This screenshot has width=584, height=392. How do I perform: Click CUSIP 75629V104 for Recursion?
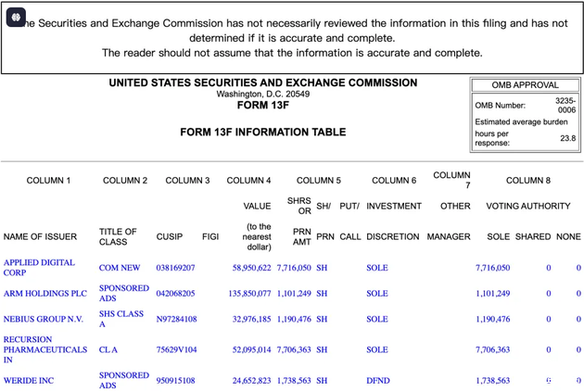tap(177, 349)
